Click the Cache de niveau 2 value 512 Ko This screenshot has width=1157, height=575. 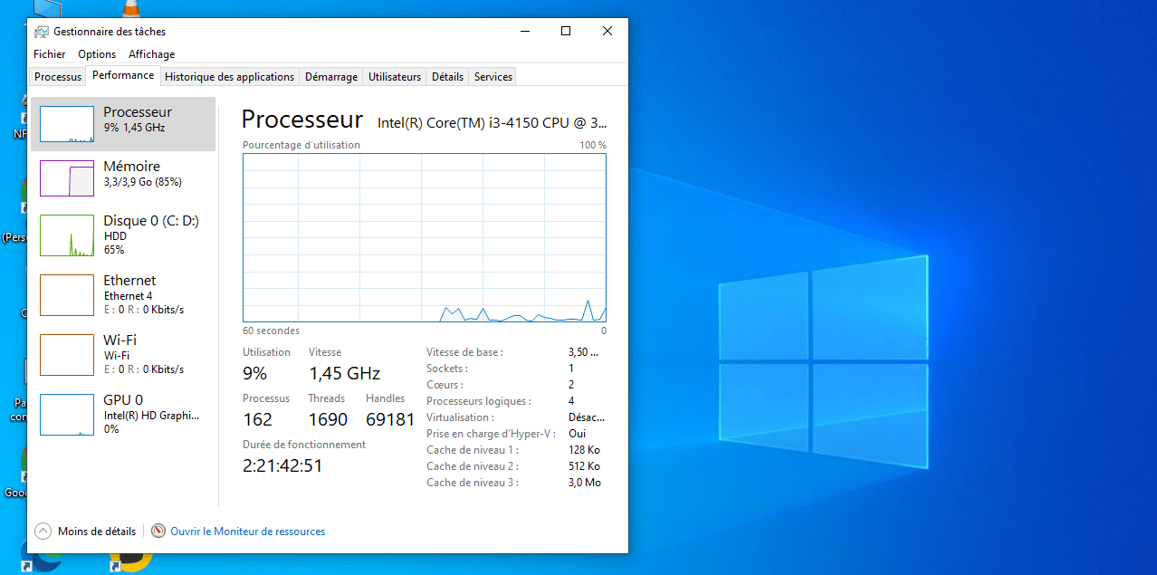584,466
